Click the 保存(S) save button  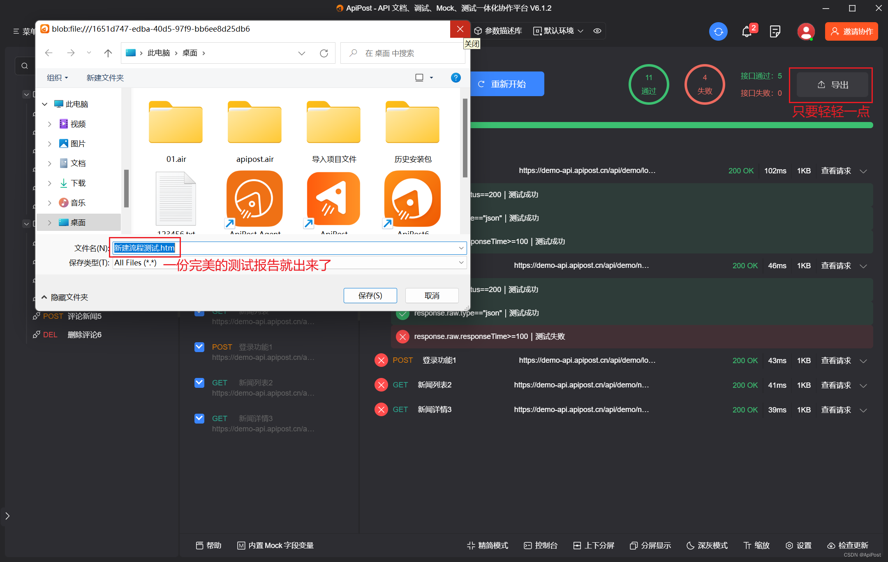click(x=370, y=295)
